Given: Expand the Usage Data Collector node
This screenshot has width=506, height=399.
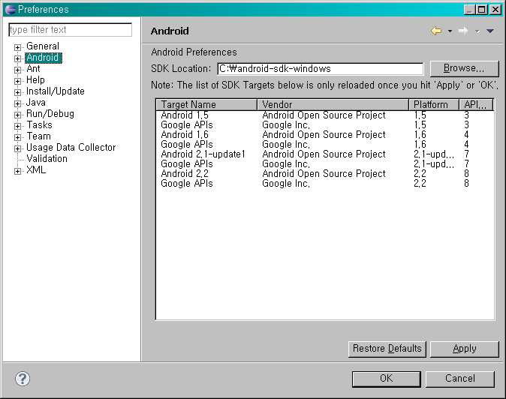Looking at the screenshot, I should pos(17,149).
